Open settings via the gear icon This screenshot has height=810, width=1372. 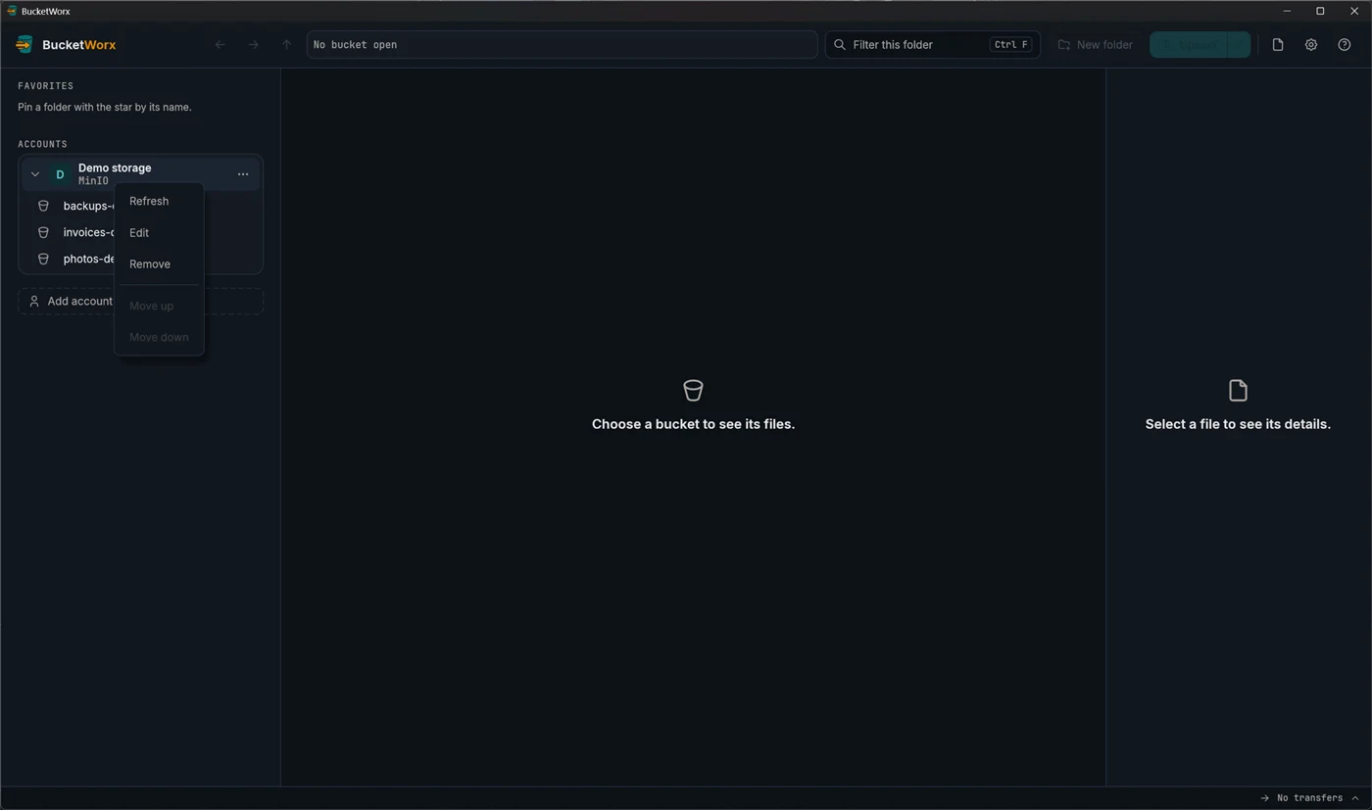(x=1311, y=45)
